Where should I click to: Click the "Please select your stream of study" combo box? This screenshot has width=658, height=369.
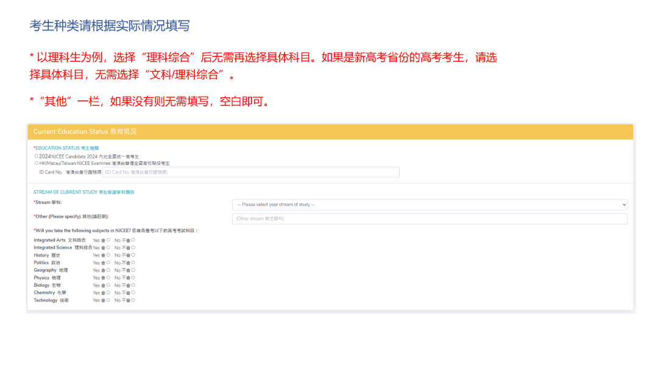430,204
